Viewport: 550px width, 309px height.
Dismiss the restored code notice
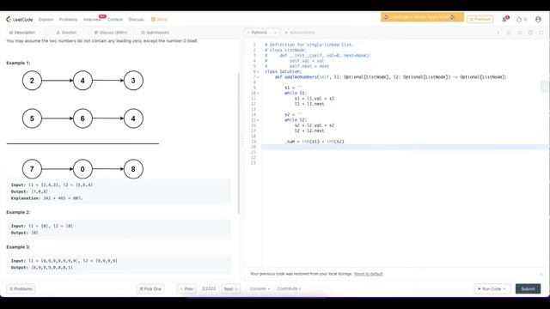coord(541,274)
